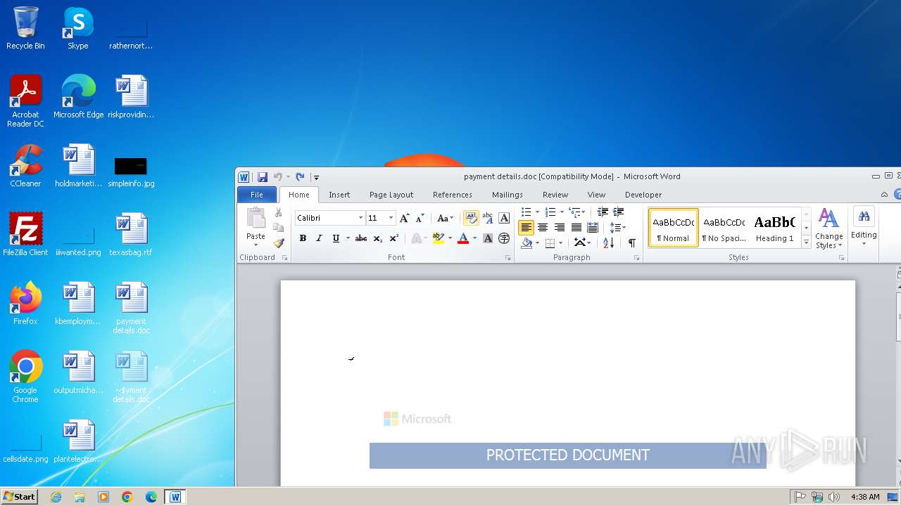Click the Cut scissors icon
Screen dimensions: 901x506
pyautogui.click(x=278, y=212)
